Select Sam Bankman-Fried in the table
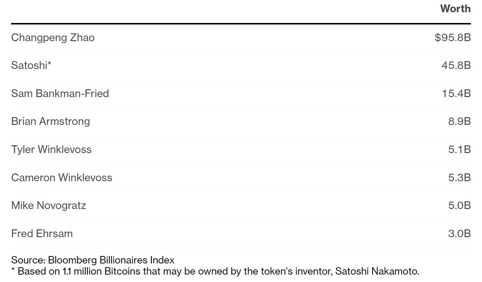This screenshot has height=282, width=482. coord(60,93)
